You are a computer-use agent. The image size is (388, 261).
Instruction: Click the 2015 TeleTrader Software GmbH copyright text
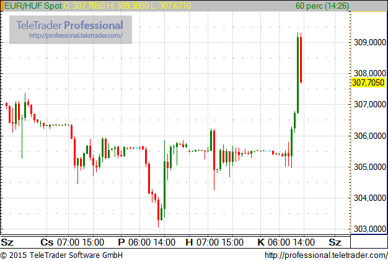(x=61, y=255)
